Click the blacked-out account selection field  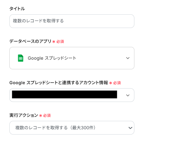[64, 95]
